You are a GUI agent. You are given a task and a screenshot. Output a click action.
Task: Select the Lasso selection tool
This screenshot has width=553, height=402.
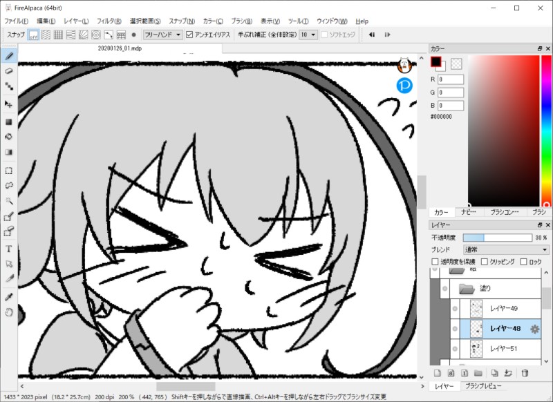(x=9, y=185)
